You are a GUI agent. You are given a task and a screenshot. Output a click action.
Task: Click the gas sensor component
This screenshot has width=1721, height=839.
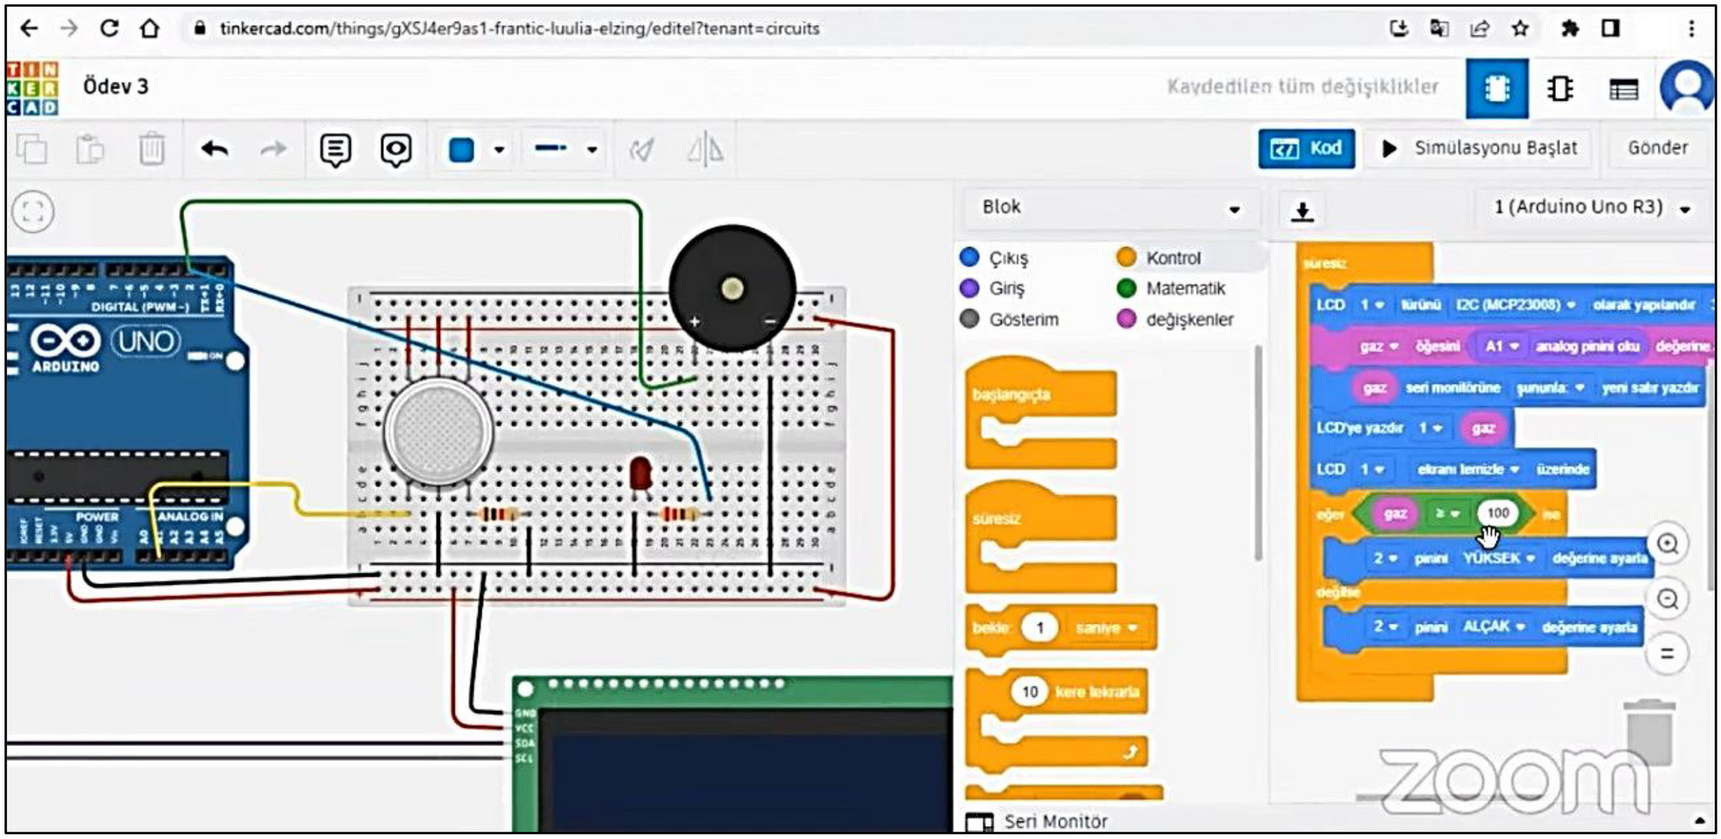tap(438, 433)
